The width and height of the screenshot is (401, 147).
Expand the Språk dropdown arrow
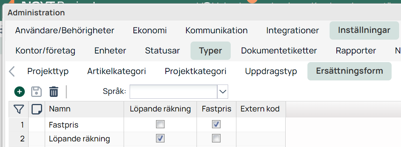tap(222, 92)
